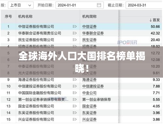The image size is (163, 124).
Task: Click the detail arrow icon for 兴业证券股份有限公司
Action: [x=75, y=119]
